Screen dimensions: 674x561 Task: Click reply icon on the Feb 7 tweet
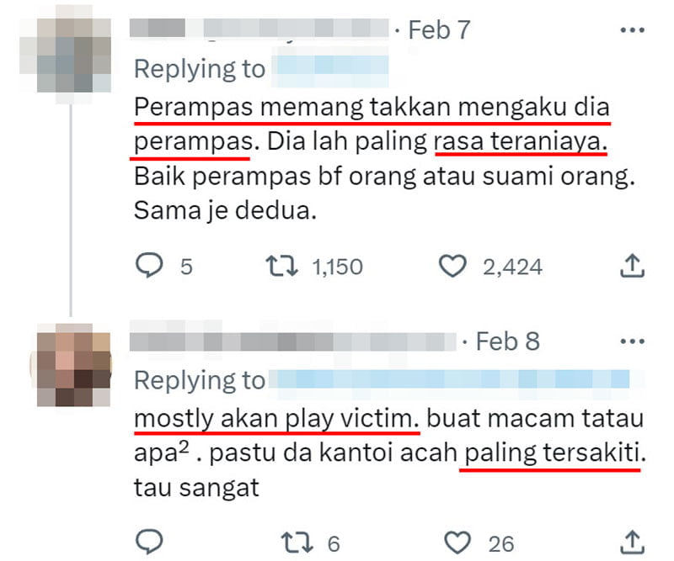(x=149, y=266)
